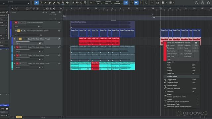
Task: Unmute the Down This Road Before - Other track
Action: pos(17,63)
